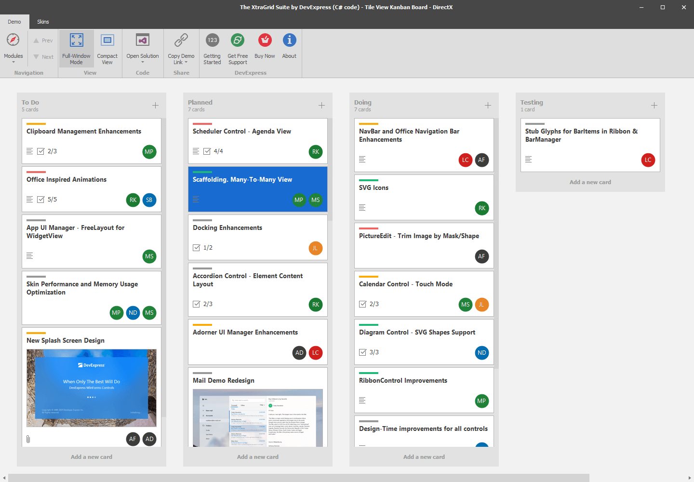Click the Buy Now icon

[x=264, y=40]
